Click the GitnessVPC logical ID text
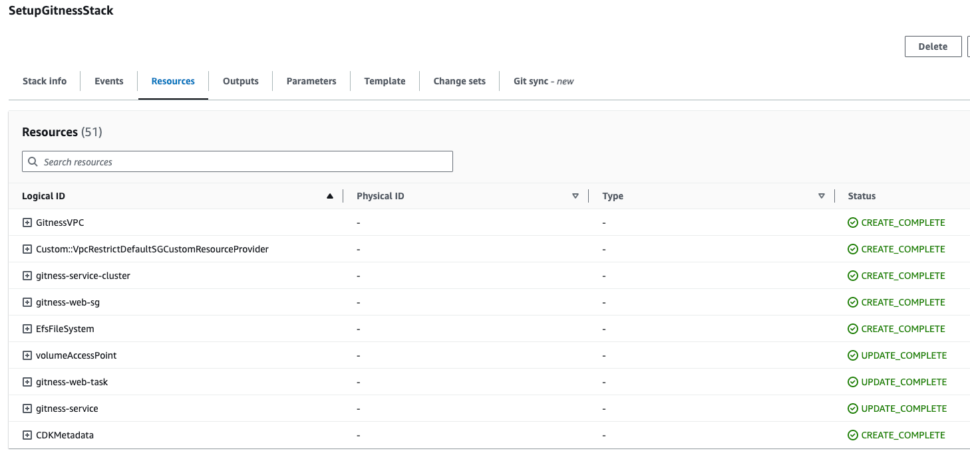Screen dimensions: 970x453 [60, 223]
